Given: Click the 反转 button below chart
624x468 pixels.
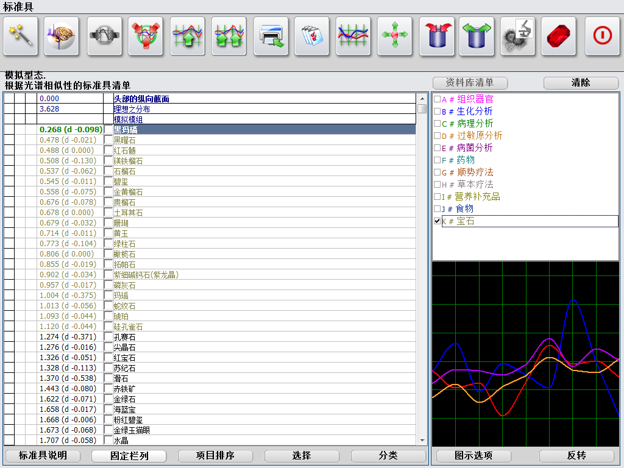Looking at the screenshot, I should 576,456.
